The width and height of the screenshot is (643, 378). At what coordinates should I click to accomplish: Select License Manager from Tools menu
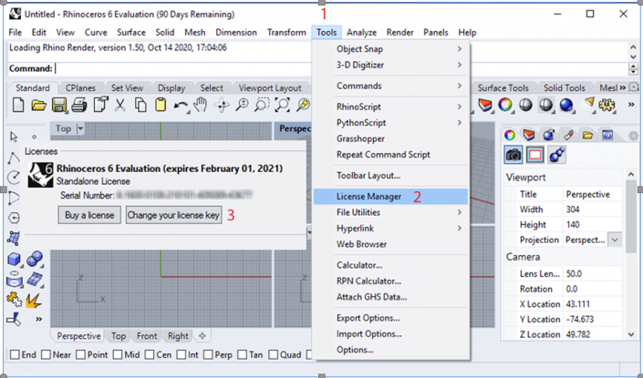pos(368,196)
